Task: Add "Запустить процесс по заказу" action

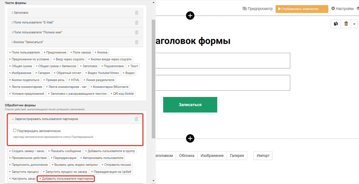Action: click(65, 172)
